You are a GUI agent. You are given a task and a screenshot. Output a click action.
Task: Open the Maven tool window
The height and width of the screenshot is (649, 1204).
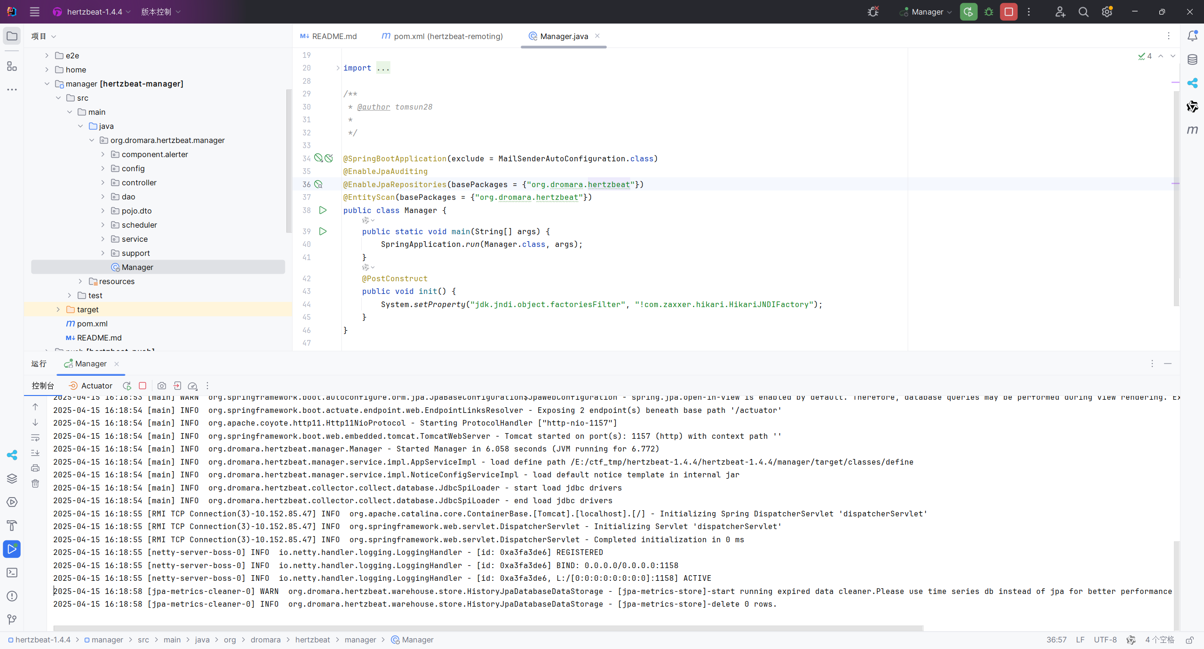(1192, 130)
